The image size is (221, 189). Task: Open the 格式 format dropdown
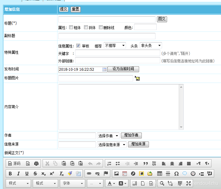(45, 183)
